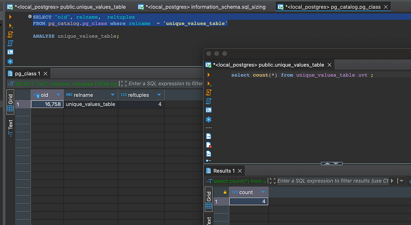This screenshot has width=411, height=225.
Task: Run SQL in new tab icon
Action: point(11,26)
